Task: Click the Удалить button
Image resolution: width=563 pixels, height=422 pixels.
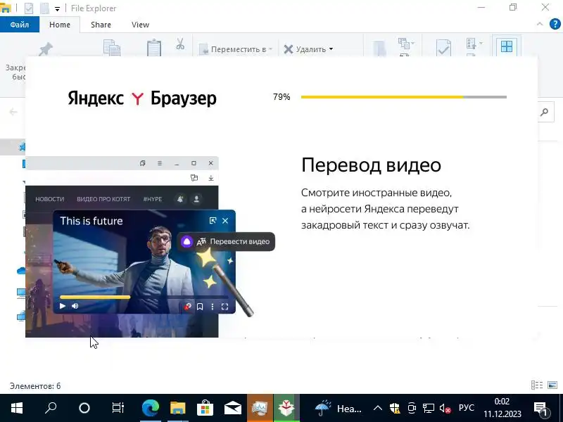Action: point(305,49)
